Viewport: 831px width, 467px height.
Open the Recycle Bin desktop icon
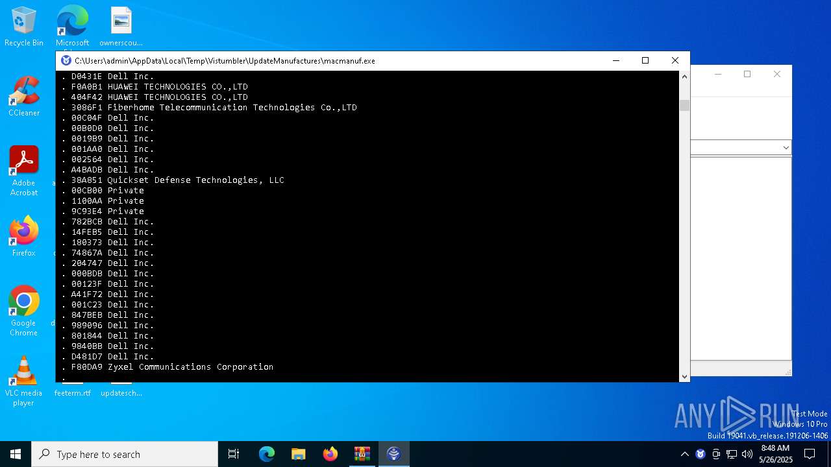tap(24, 26)
